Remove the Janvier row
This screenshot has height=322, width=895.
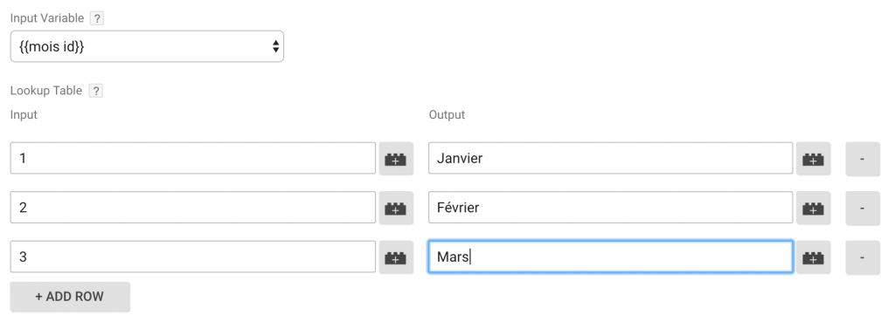coord(862,159)
